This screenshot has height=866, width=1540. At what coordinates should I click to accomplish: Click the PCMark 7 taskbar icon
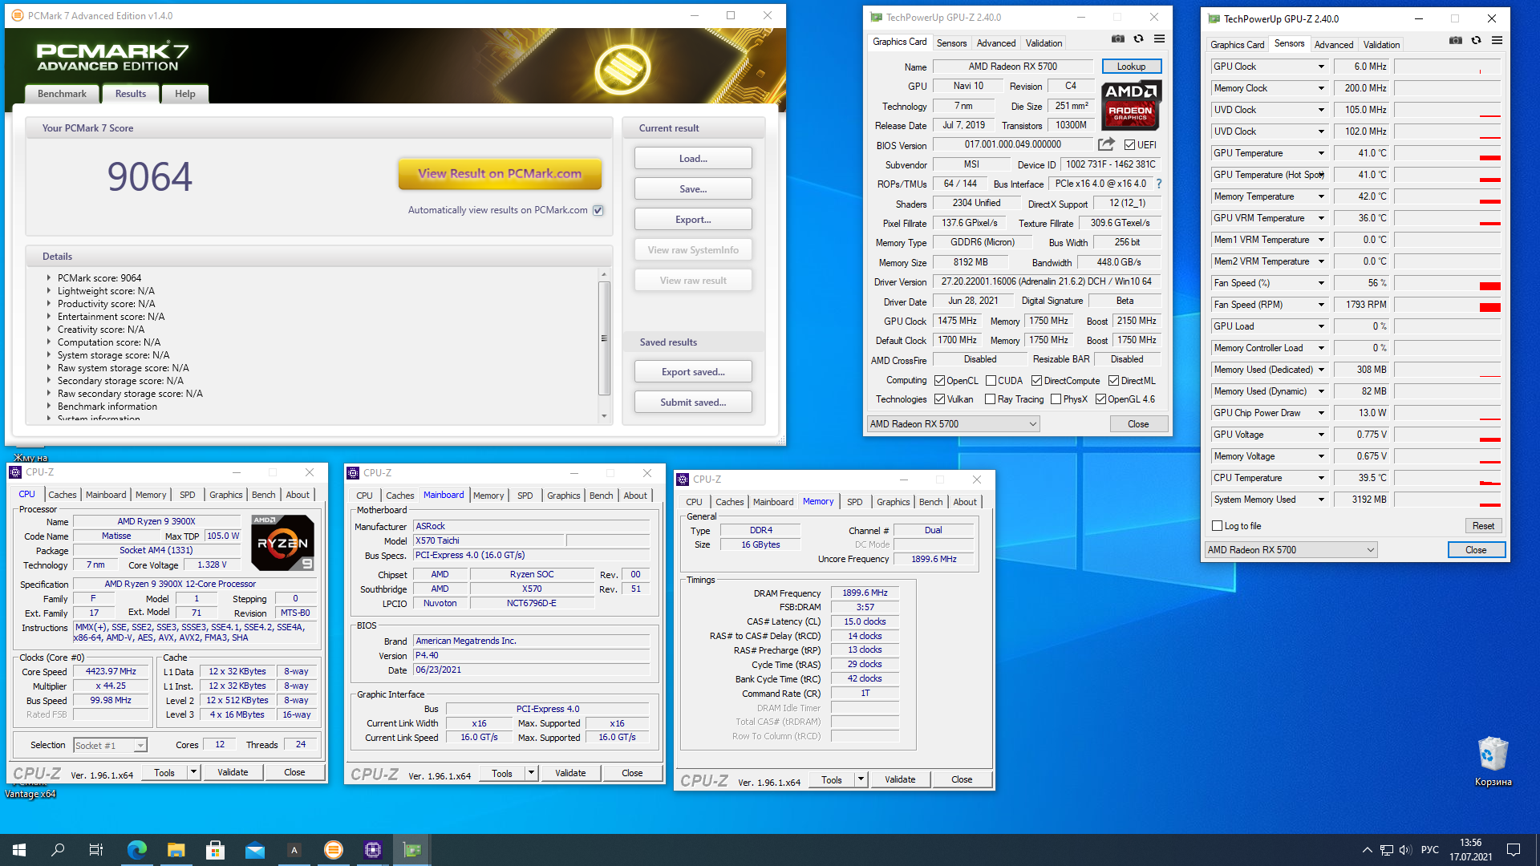coord(334,850)
